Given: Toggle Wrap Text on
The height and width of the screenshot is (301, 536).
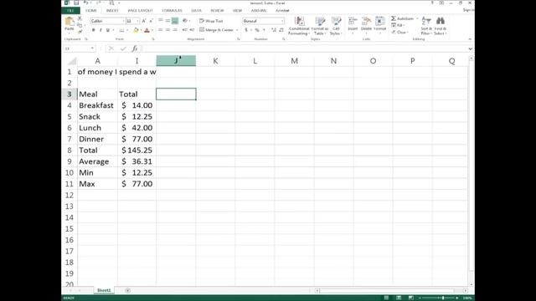Looking at the screenshot, I should click(211, 21).
